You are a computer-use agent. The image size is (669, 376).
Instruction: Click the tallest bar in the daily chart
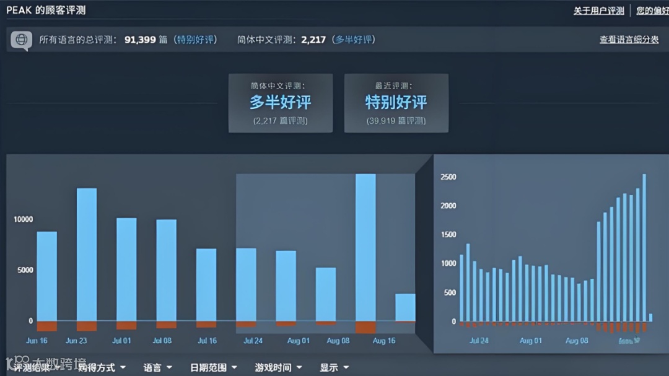(644, 248)
